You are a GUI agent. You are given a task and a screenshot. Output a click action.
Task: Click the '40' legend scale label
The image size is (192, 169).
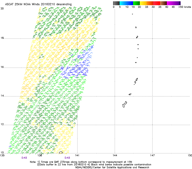tap(167, 7)
